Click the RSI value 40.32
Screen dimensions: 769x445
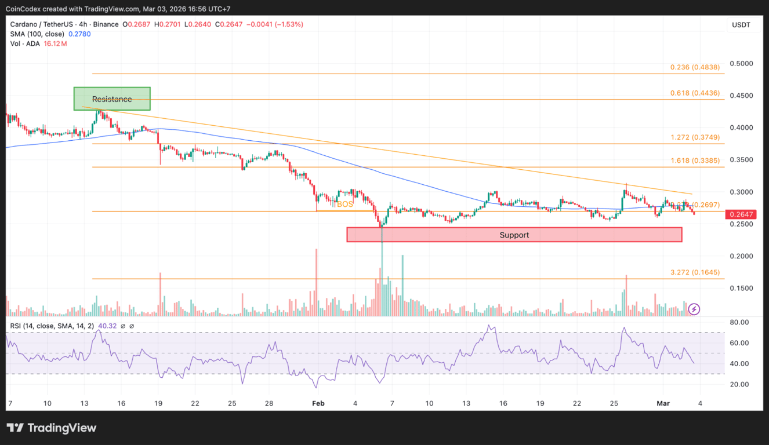click(108, 326)
